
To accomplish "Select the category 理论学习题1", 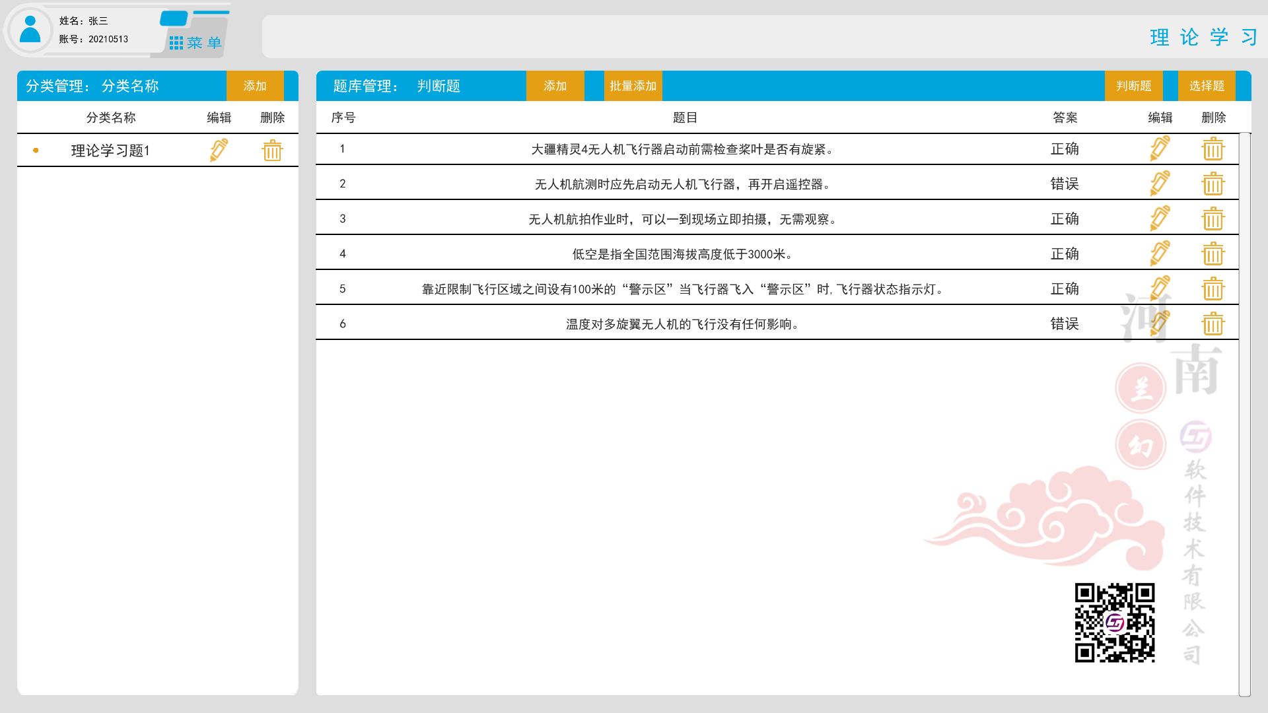I will (110, 150).
